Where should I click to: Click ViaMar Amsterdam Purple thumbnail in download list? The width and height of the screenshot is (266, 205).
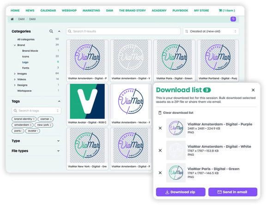pyautogui.click(x=176, y=128)
